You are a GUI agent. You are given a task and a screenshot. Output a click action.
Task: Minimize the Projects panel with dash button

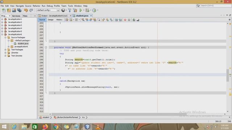(x=35, y=16)
